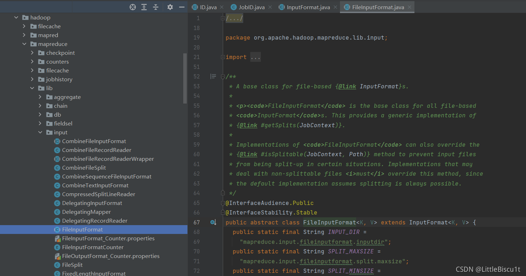The width and height of the screenshot is (526, 276).
Task: Collapse the mapreduce folder
Action: pyautogui.click(x=24, y=44)
